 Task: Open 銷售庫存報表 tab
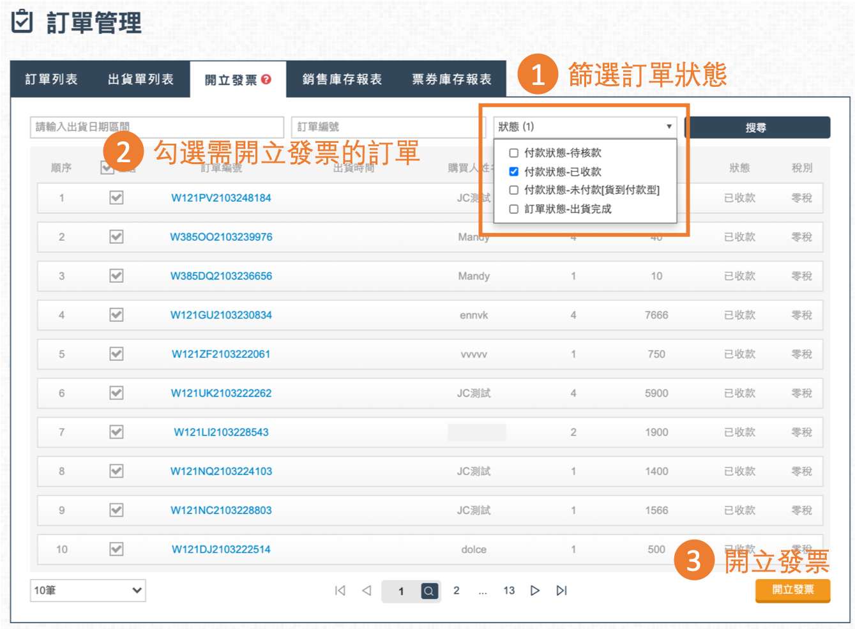point(342,79)
